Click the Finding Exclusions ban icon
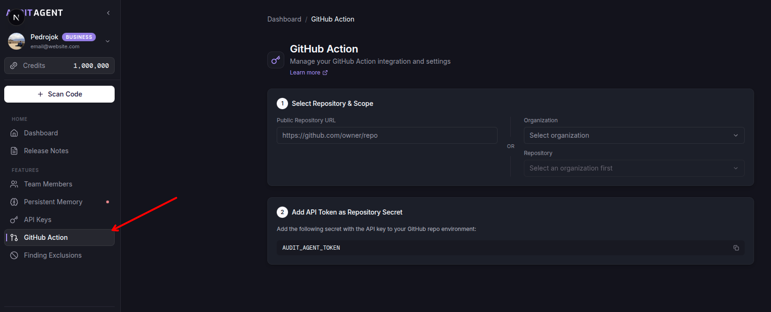Image resolution: width=771 pixels, height=312 pixels. [14, 255]
